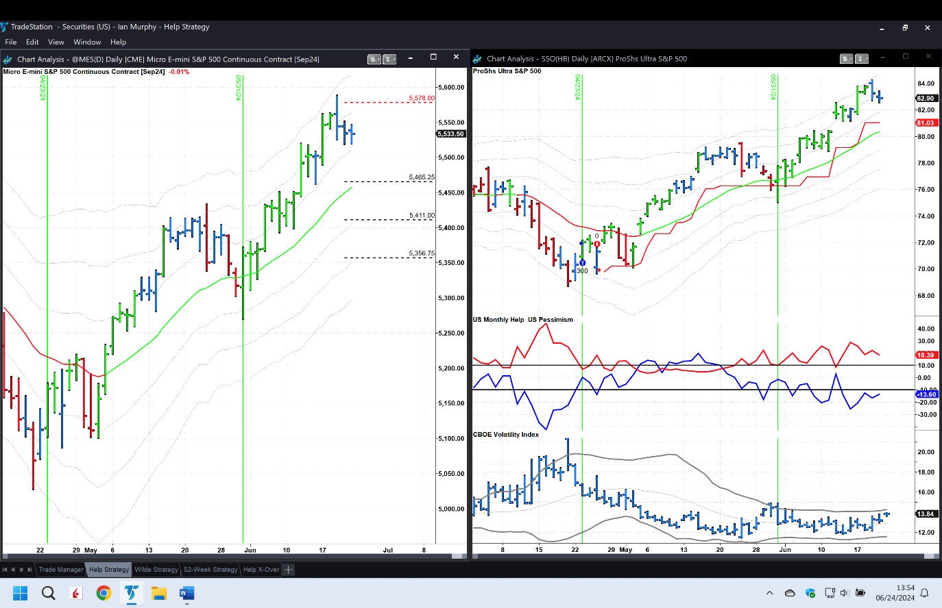Viewport: 942px width, 608px height.
Task: Jump to the first workspace tab arrow
Action: click(5, 570)
